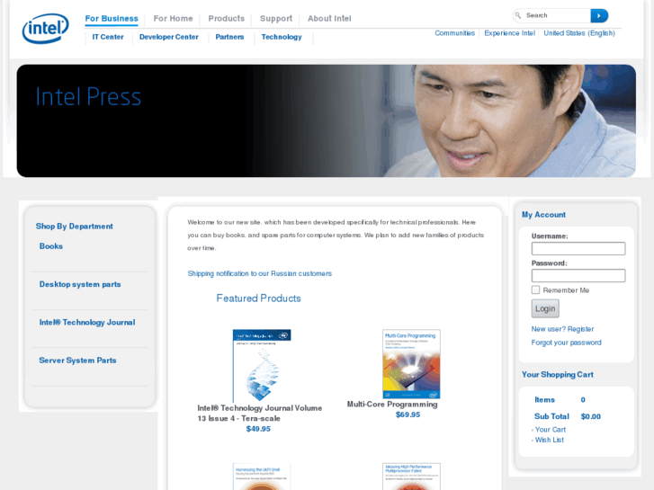Open Forgot your password link
Viewport: 654px width, 490px height.
tap(567, 343)
